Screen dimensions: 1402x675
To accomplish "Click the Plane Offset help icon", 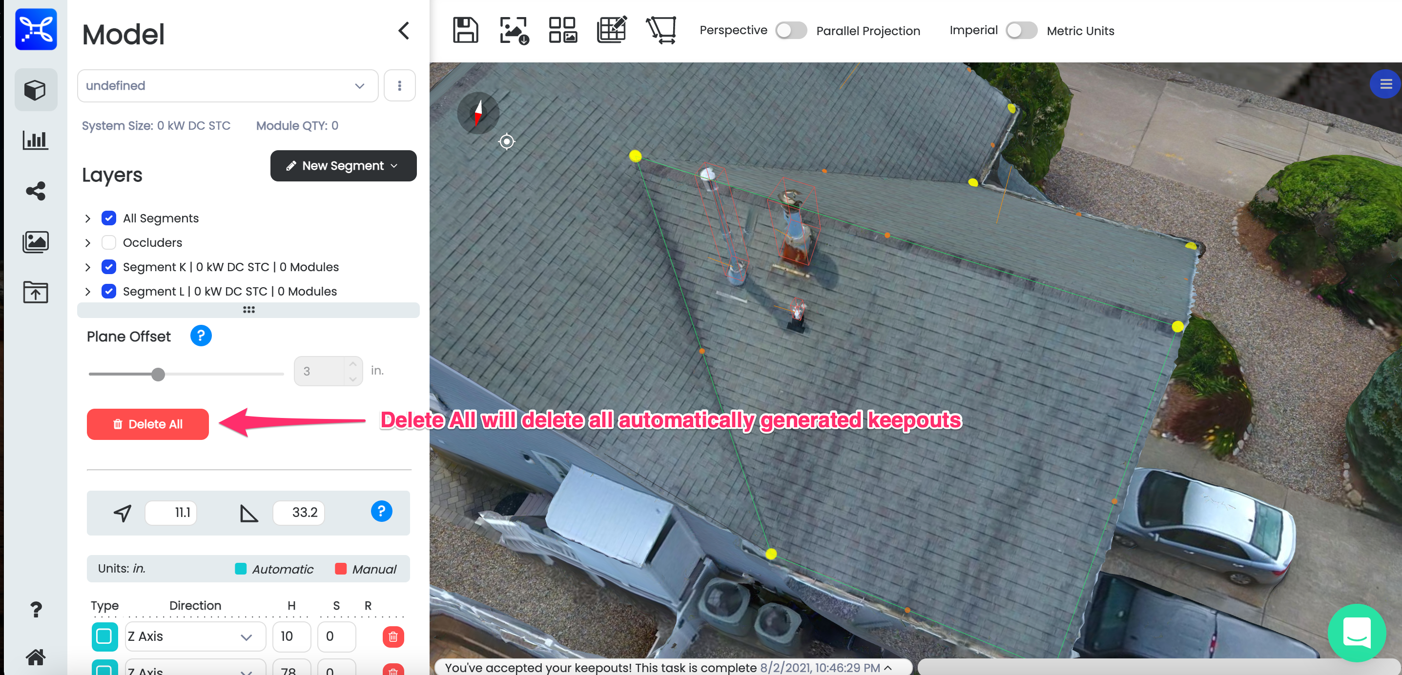I will tap(201, 336).
